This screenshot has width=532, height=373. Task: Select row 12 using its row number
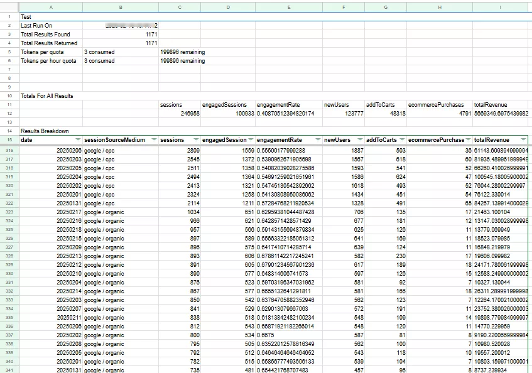click(9, 113)
